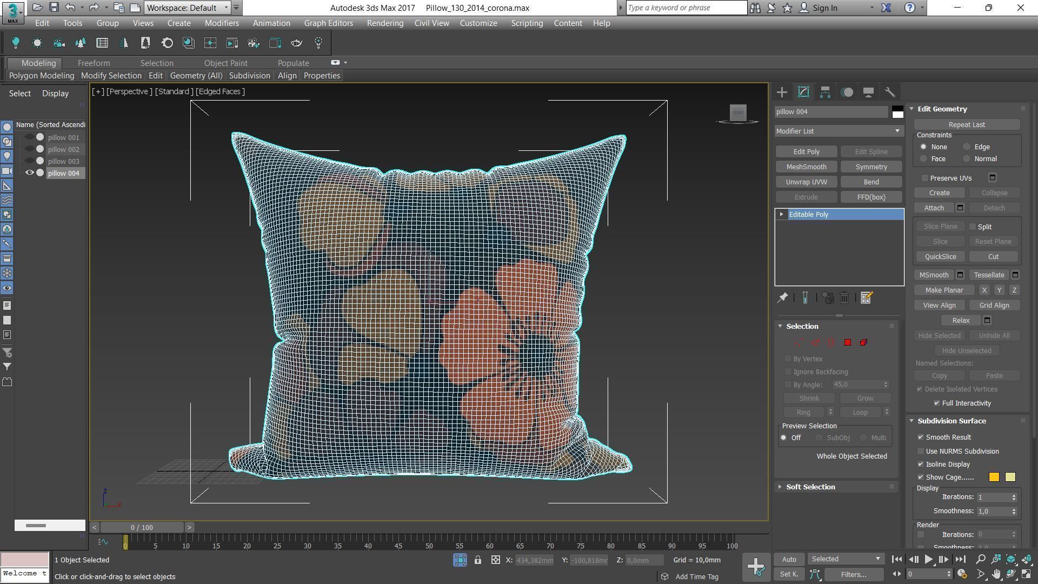Uncheck Full Interactivity
The width and height of the screenshot is (1038, 584).
[937, 403]
